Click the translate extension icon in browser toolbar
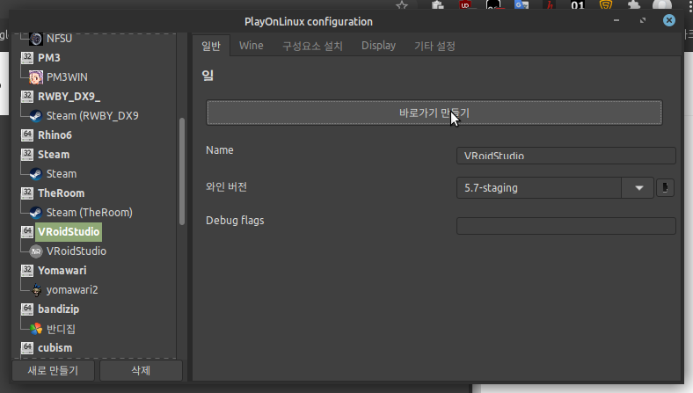This screenshot has height=393, width=693. [x=522, y=5]
